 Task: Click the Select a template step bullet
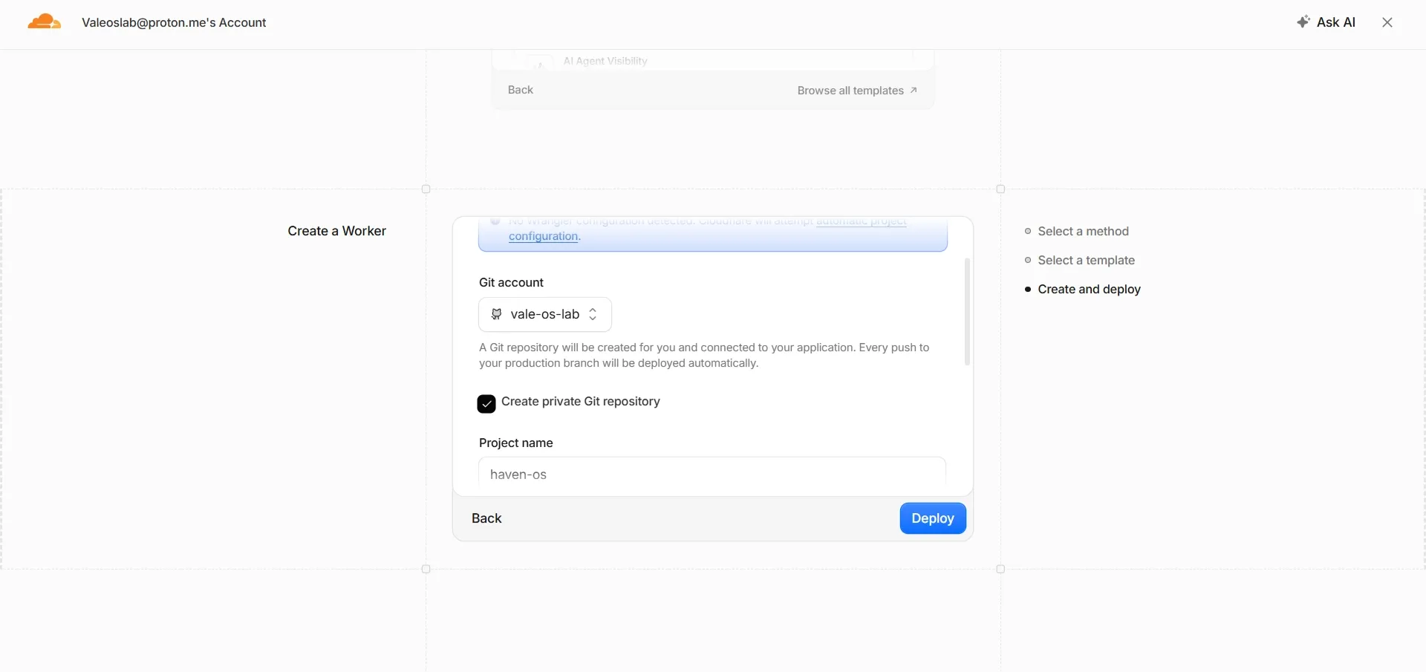tap(1028, 260)
